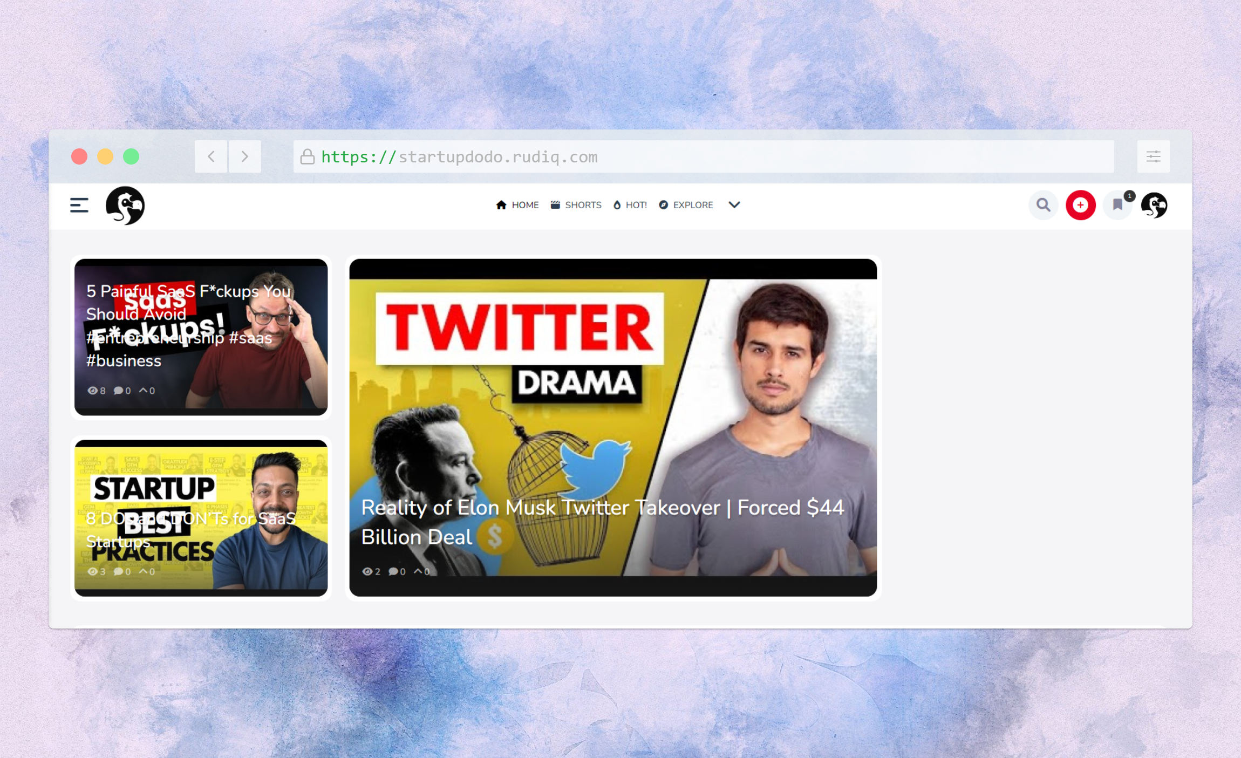Viewport: 1241px width, 758px height.
Task: Click title '8 DOs and DON'Ts for SaaS Startups'
Action: [x=191, y=530]
